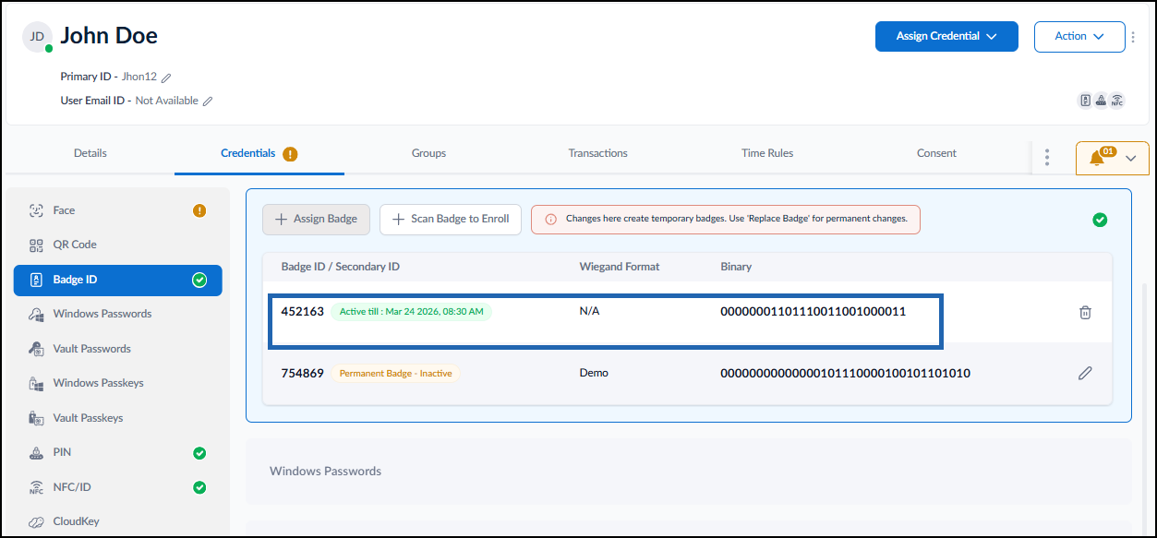Viewport: 1157px width, 538px height.
Task: Click the Assign Badge button
Action: (316, 220)
